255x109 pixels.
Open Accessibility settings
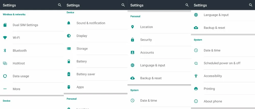[x=223, y=76]
